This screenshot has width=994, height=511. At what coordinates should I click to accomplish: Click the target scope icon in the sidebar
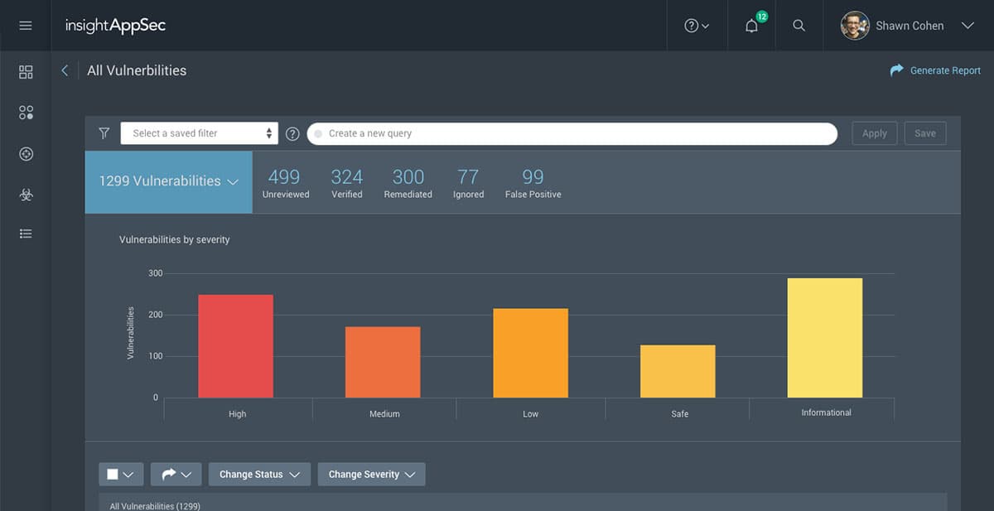25,153
